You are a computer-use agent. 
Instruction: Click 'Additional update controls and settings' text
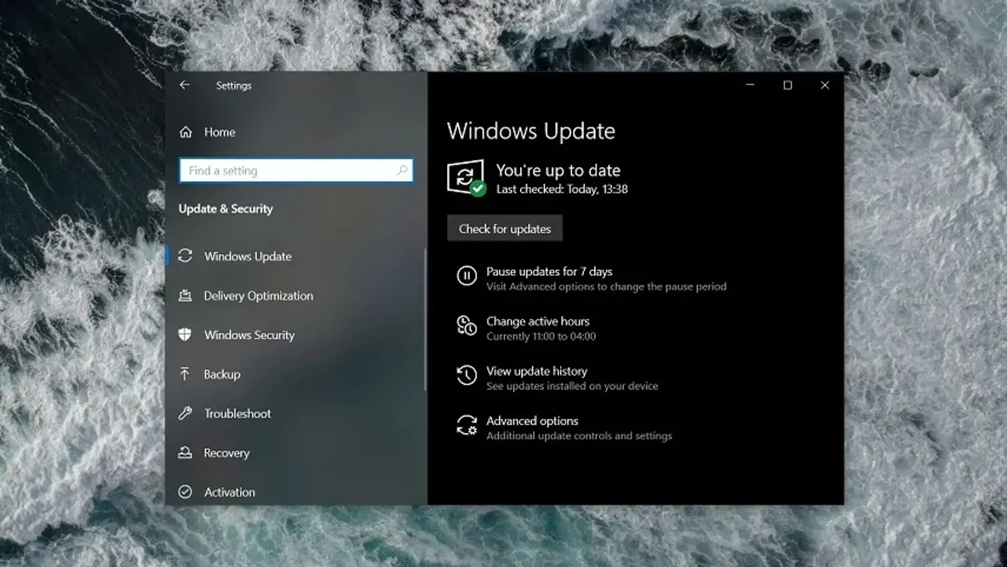pyautogui.click(x=579, y=436)
